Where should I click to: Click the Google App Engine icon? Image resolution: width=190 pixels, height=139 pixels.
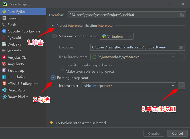[4, 31]
